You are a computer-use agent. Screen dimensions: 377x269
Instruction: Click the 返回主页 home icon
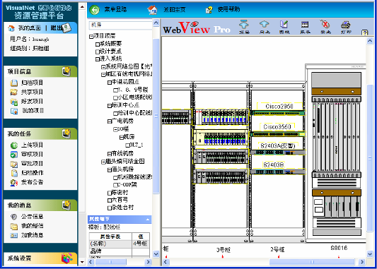tap(153, 10)
